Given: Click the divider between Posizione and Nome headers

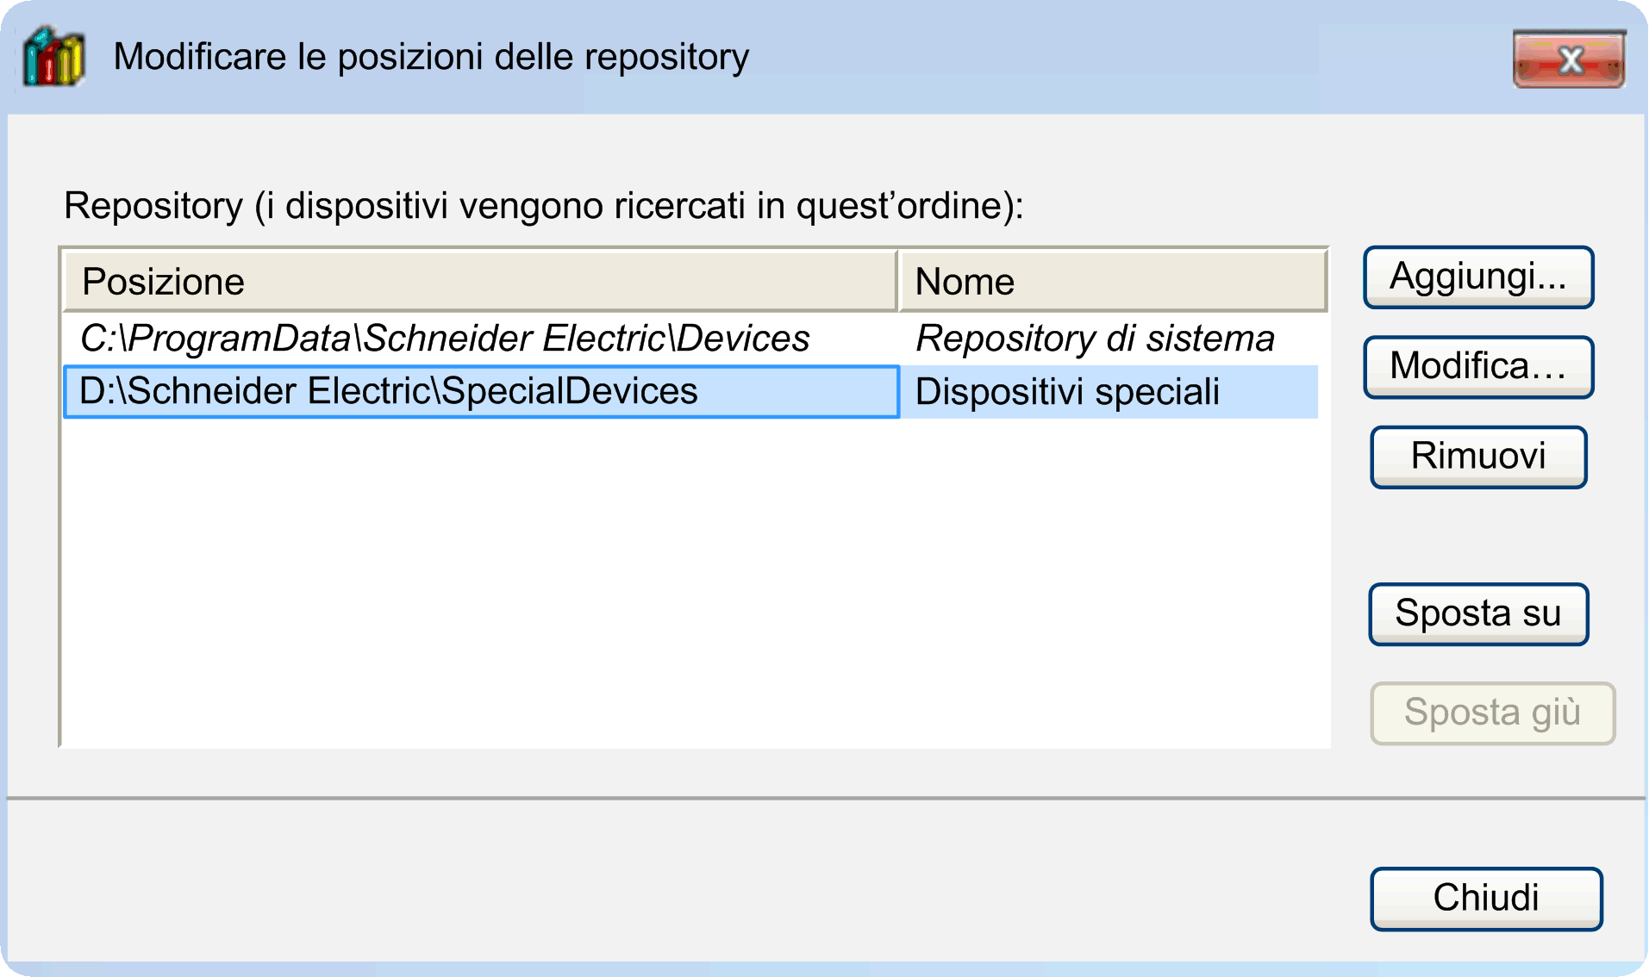Looking at the screenshot, I should 898,282.
